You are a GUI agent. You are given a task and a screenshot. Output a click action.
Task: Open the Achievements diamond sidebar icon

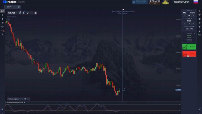tap(3, 27)
